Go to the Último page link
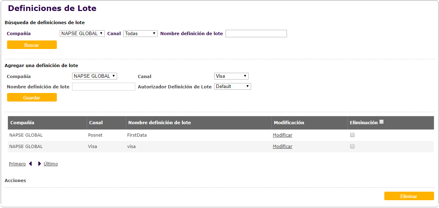439x208 pixels. [50, 164]
